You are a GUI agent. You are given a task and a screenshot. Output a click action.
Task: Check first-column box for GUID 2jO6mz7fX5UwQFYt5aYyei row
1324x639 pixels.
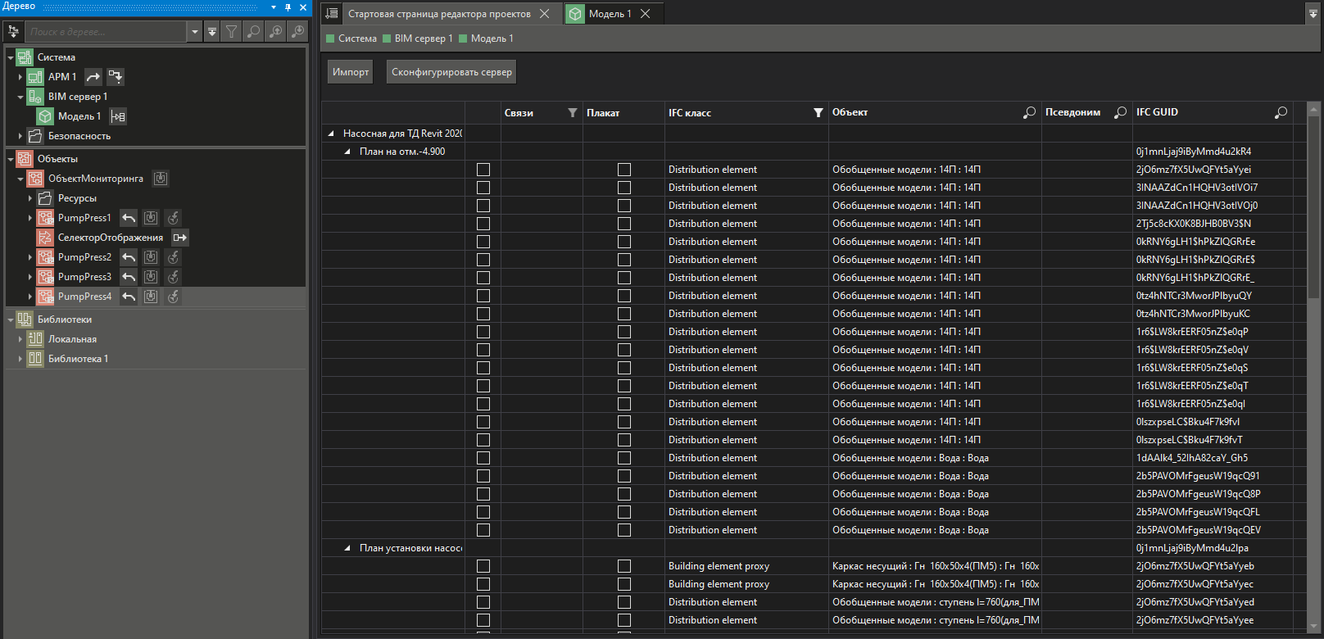coord(483,170)
